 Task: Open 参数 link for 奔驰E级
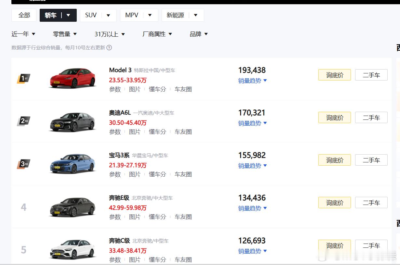[x=115, y=217]
